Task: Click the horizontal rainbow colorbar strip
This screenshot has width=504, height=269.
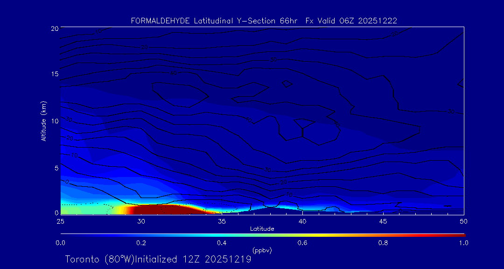Action: pyautogui.click(x=263, y=235)
